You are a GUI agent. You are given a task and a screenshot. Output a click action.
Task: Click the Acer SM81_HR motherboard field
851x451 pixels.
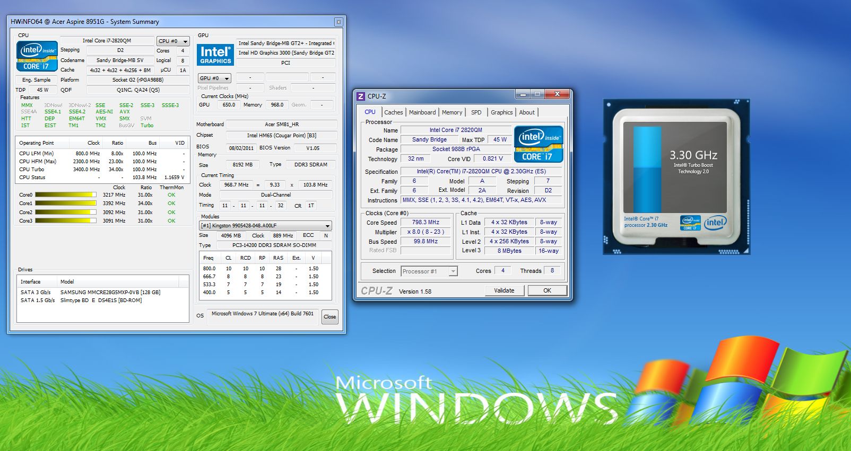[x=281, y=125]
